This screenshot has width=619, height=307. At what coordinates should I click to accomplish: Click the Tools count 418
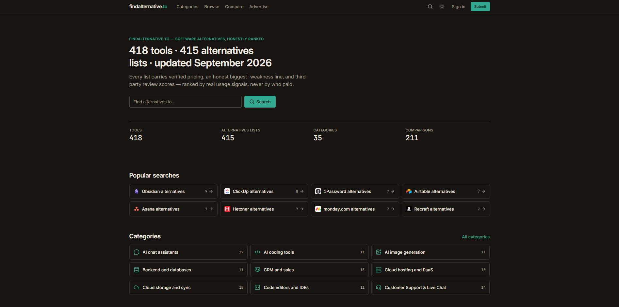[x=136, y=138]
